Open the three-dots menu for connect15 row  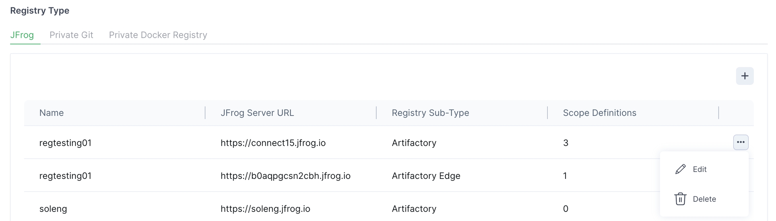click(x=741, y=142)
